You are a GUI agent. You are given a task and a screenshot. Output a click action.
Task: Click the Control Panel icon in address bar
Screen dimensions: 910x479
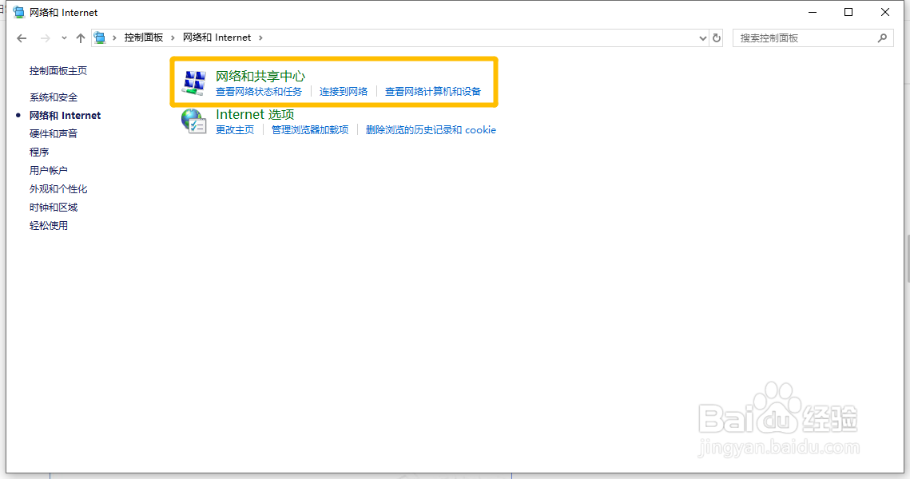point(100,38)
